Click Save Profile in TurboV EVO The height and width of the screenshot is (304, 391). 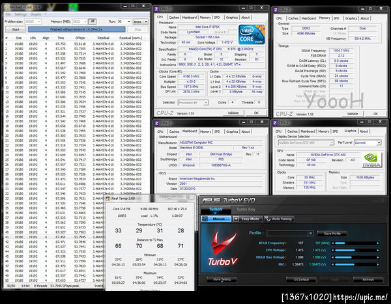click(x=332, y=234)
